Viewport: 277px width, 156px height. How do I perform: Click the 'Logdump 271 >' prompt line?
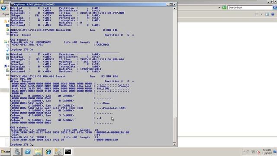pyautogui.click(x=21, y=144)
